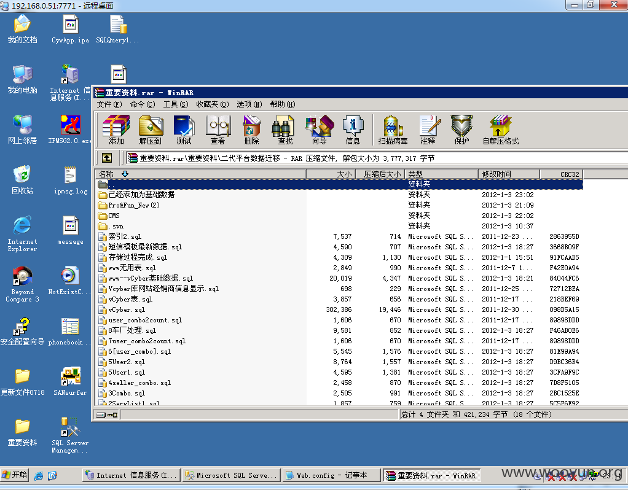The image size is (628, 490).
Task: Select the phonebook desktop file icon
Action: pos(70,332)
